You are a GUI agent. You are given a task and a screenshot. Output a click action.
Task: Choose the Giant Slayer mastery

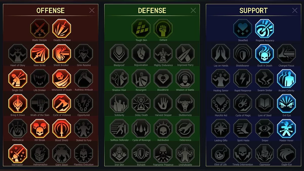coord(62,154)
